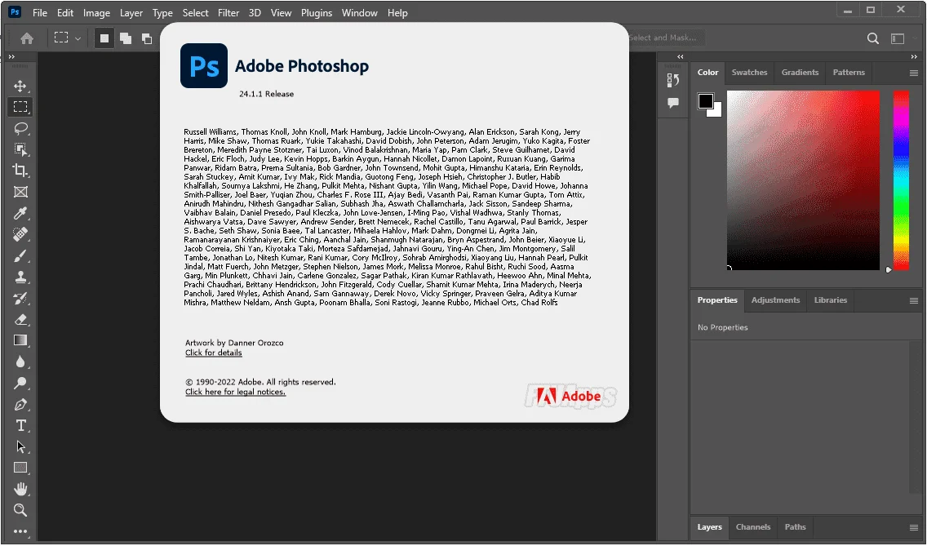Click the vertical hue slider strip

(900, 180)
